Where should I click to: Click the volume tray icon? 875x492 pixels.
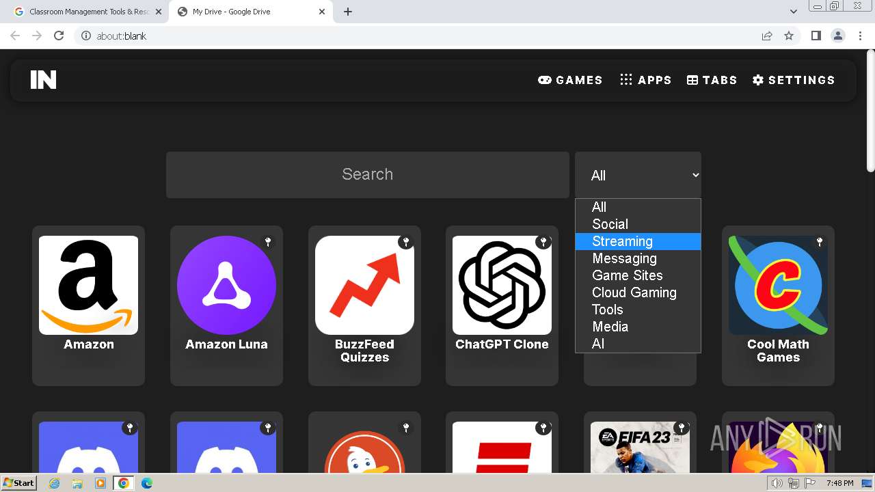tap(777, 483)
